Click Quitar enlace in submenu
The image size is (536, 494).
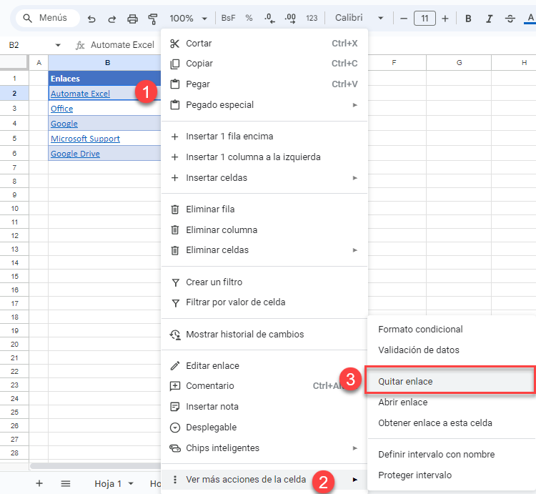point(450,382)
